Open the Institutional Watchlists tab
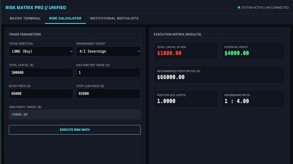This screenshot has width=293, height=164. 114,19
